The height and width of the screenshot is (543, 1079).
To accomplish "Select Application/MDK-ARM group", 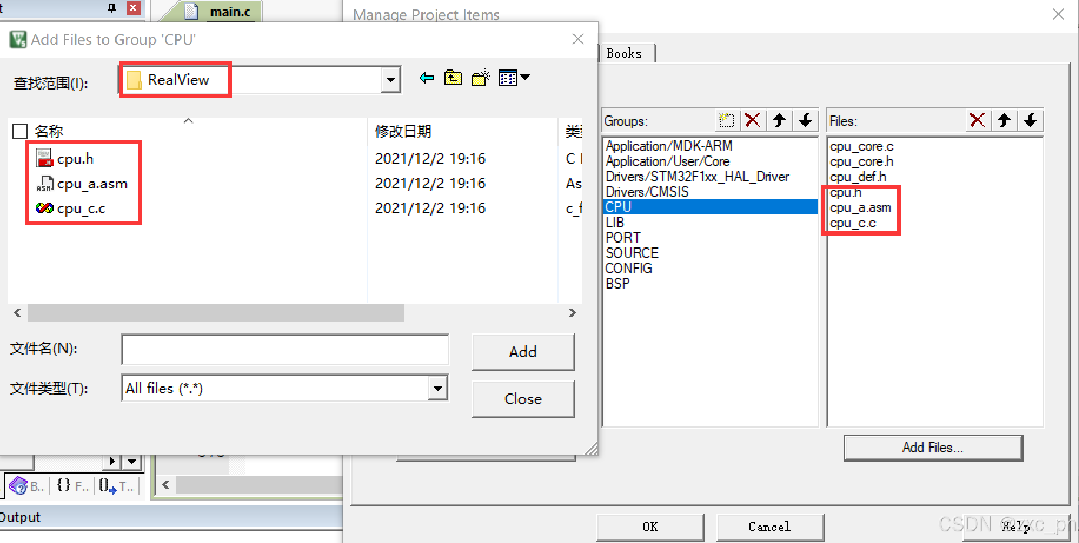I will [669, 145].
